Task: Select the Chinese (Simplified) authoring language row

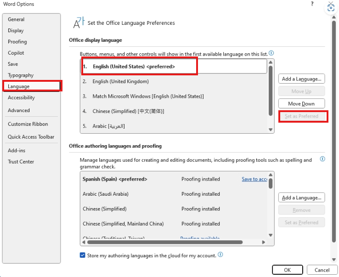Action: point(174,209)
